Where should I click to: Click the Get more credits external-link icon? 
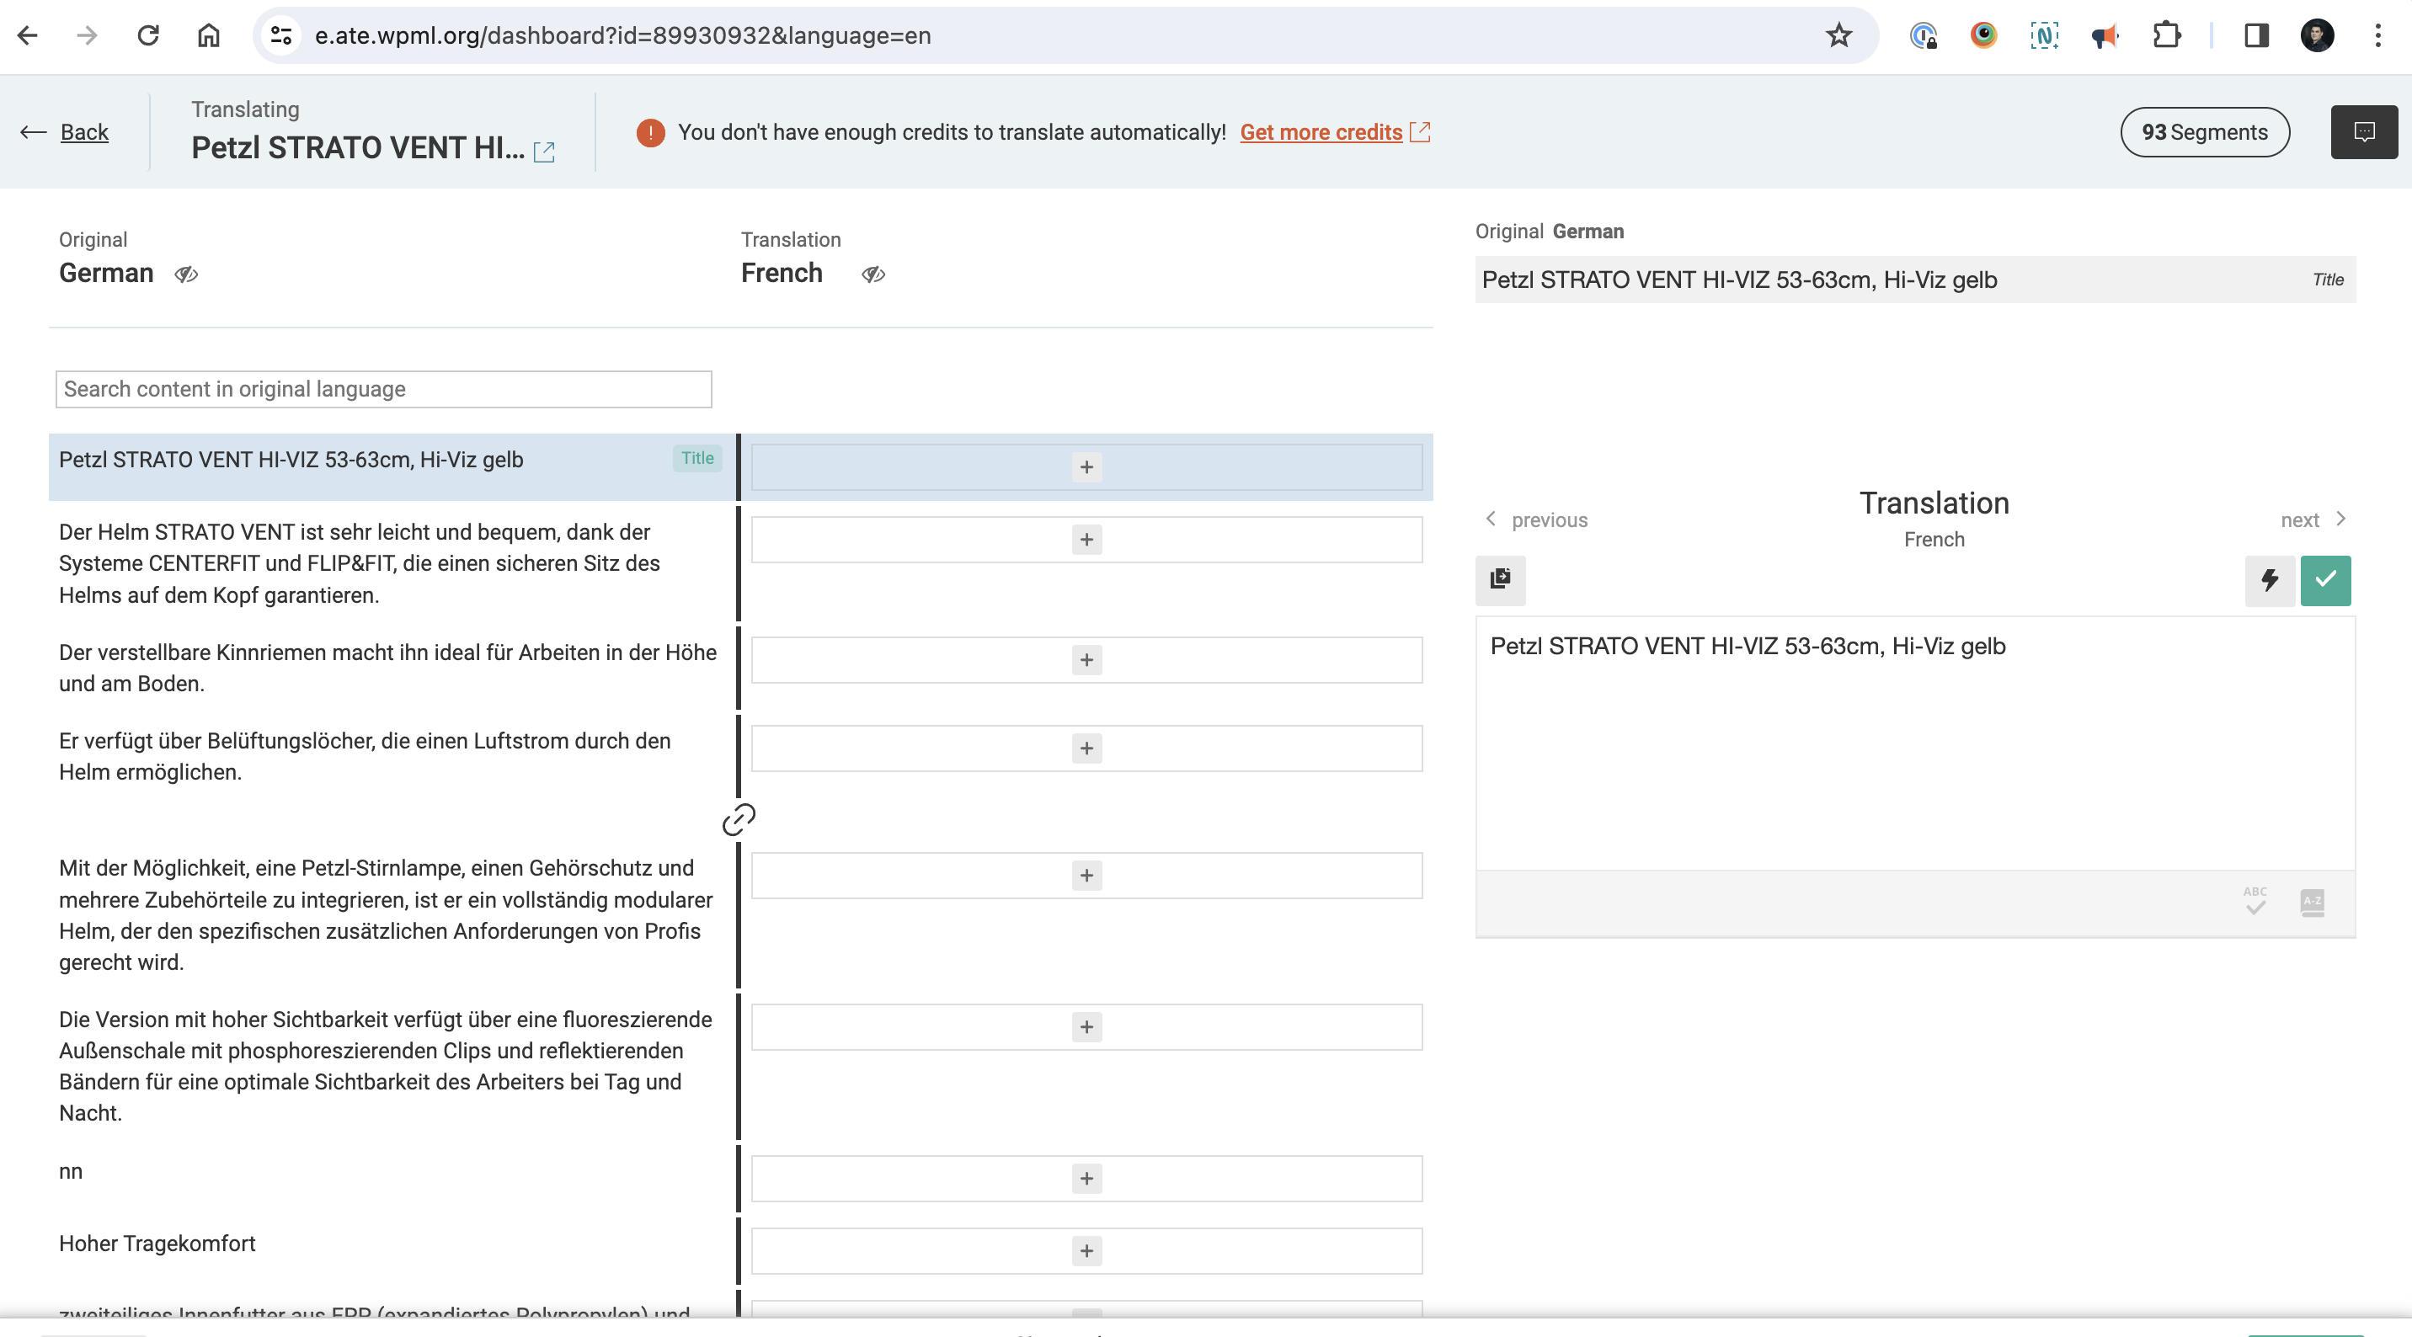click(1421, 132)
